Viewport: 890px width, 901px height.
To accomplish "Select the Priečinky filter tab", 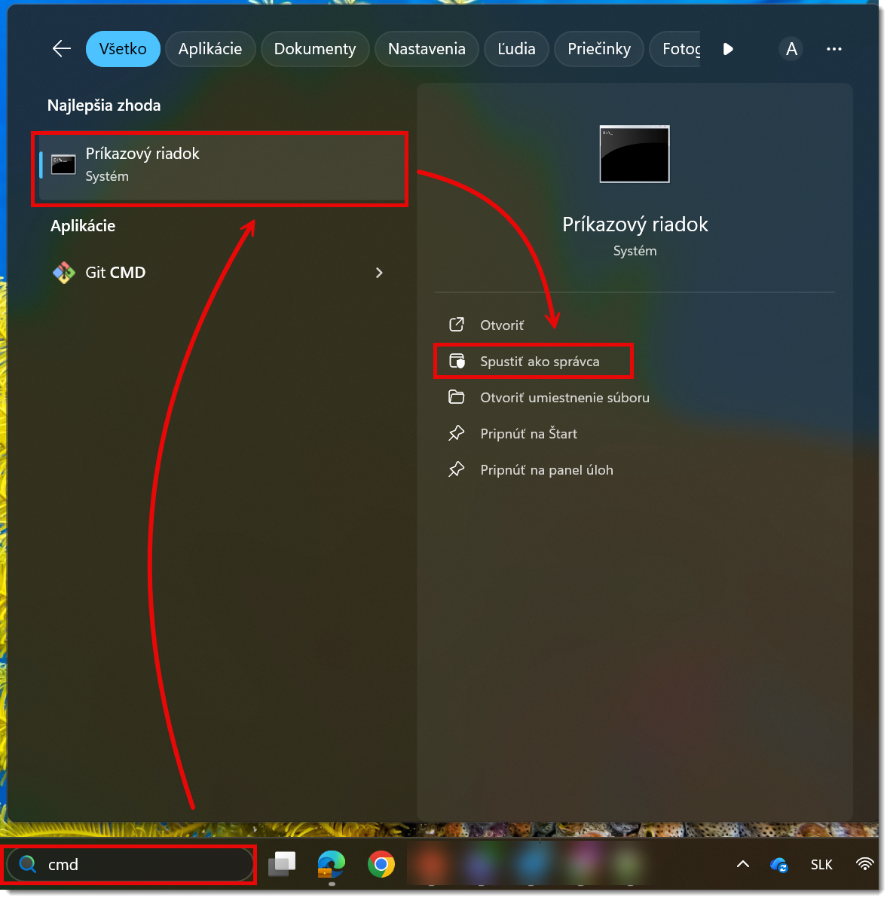I will [x=598, y=49].
